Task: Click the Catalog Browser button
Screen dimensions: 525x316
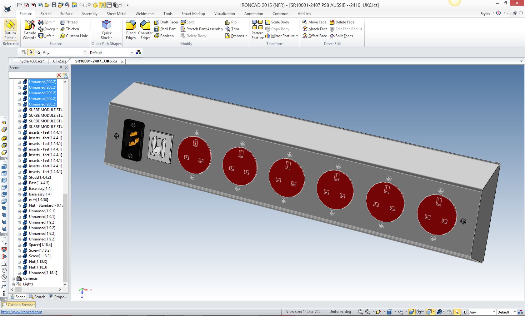Action: click(x=19, y=305)
